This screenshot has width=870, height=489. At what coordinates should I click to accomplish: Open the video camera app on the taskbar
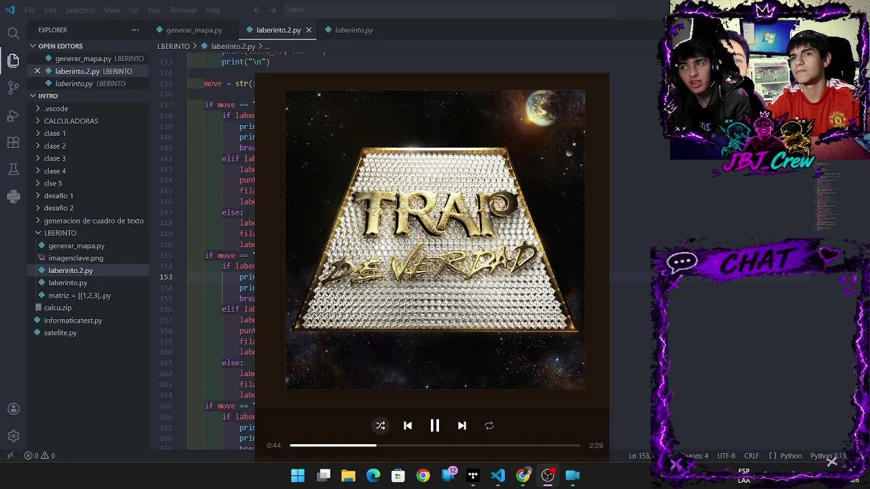(573, 475)
